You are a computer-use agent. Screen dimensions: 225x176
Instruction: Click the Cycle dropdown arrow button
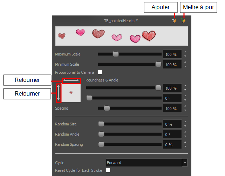[185, 163]
